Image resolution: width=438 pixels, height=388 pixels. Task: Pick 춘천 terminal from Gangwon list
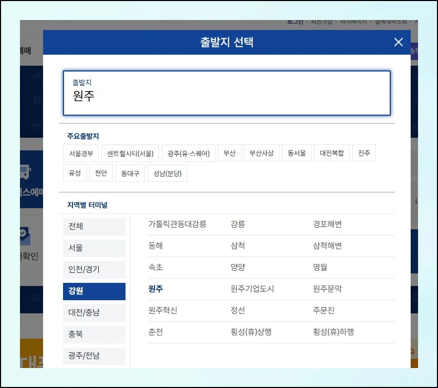click(155, 332)
